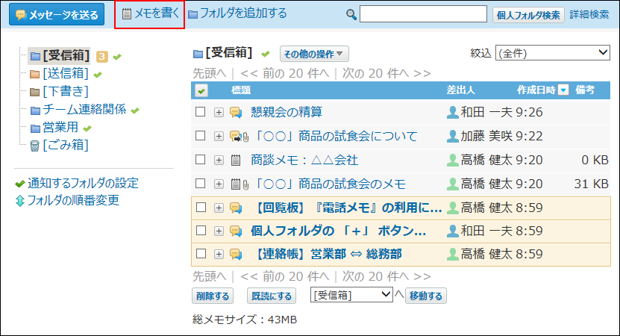The height and width of the screenshot is (336, 620).
Task: Click the 既読にする button
Action: [272, 296]
